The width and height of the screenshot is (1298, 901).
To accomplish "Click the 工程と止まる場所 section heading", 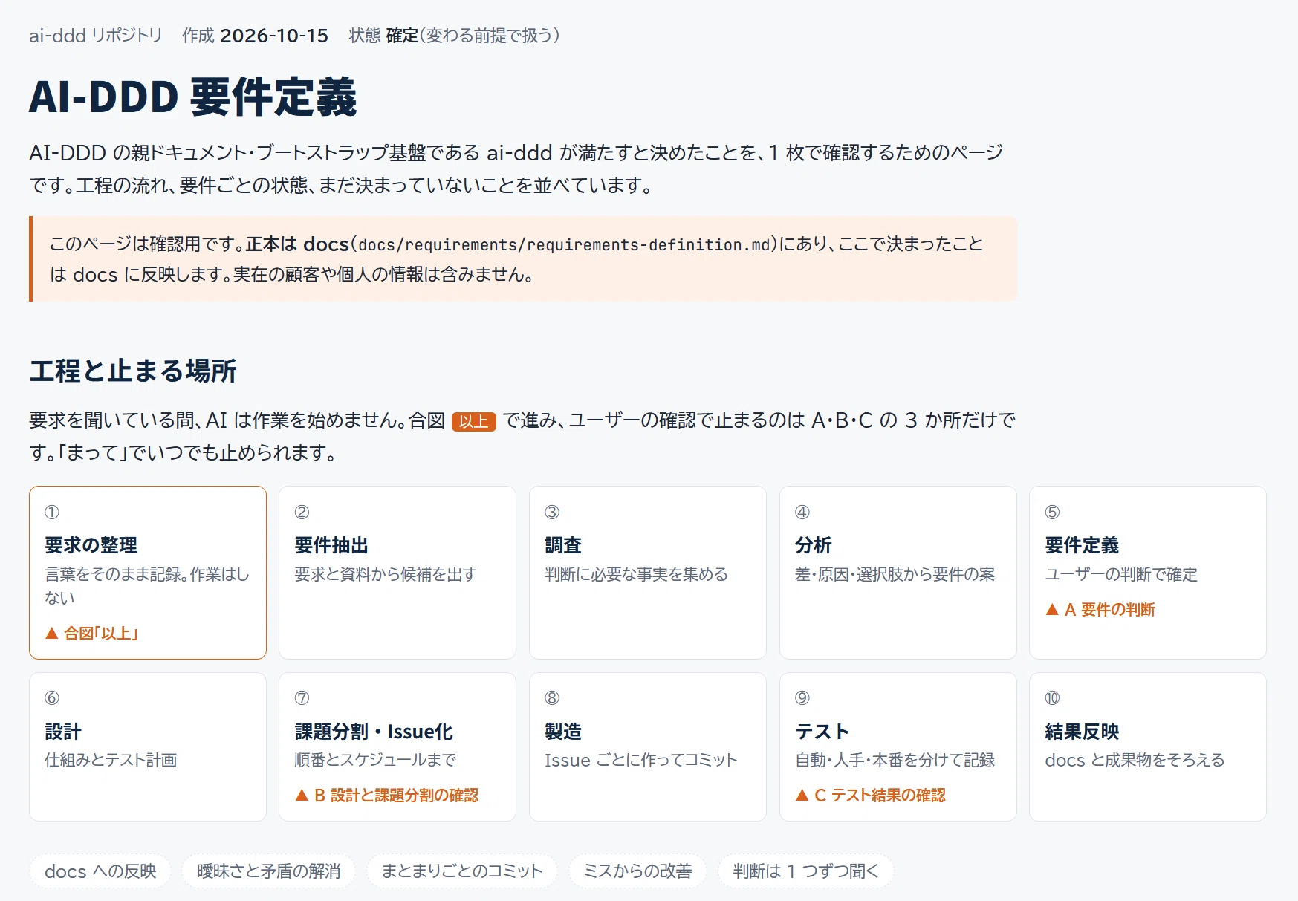I will [x=133, y=371].
